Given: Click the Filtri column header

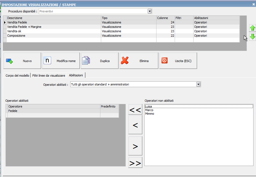Looking at the screenshot, I should pos(184,18).
